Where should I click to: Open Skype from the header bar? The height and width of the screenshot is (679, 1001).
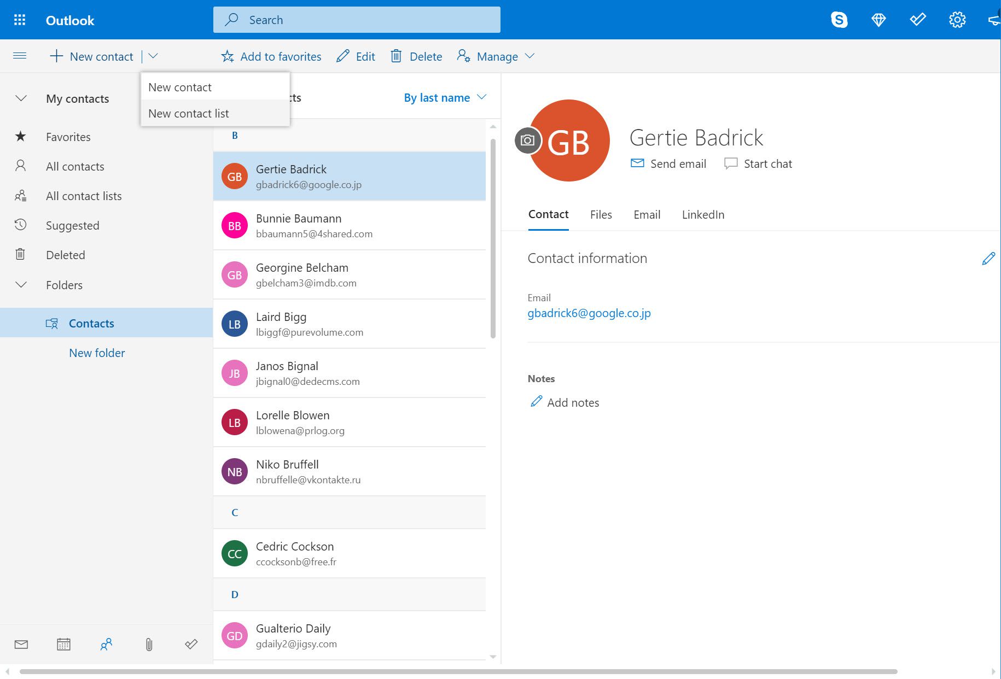click(x=839, y=20)
